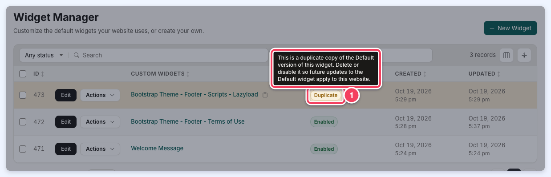Edit widget 473
Image resolution: width=551 pixels, height=177 pixels.
pos(66,95)
